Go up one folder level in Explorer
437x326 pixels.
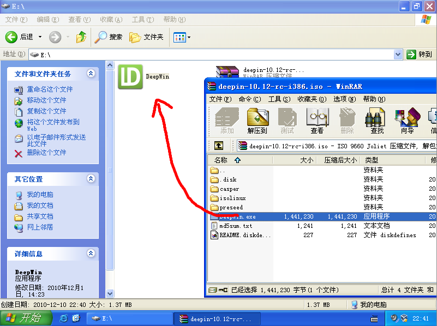(x=81, y=37)
